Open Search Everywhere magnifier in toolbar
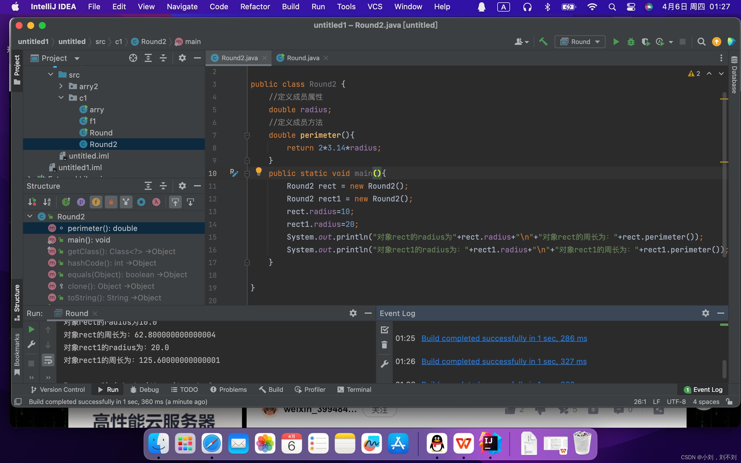 click(701, 42)
